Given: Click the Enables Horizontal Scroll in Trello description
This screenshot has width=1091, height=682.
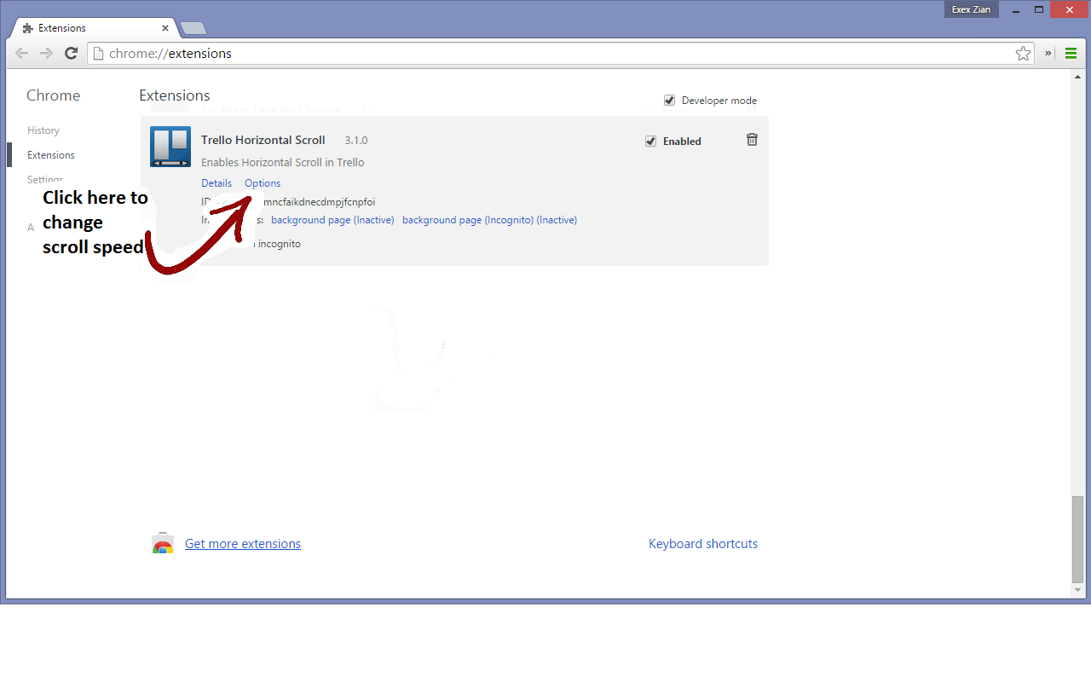Looking at the screenshot, I should click(283, 162).
